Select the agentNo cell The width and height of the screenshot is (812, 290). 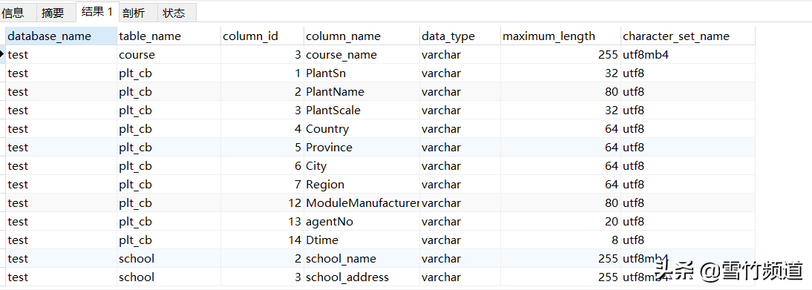(361, 222)
